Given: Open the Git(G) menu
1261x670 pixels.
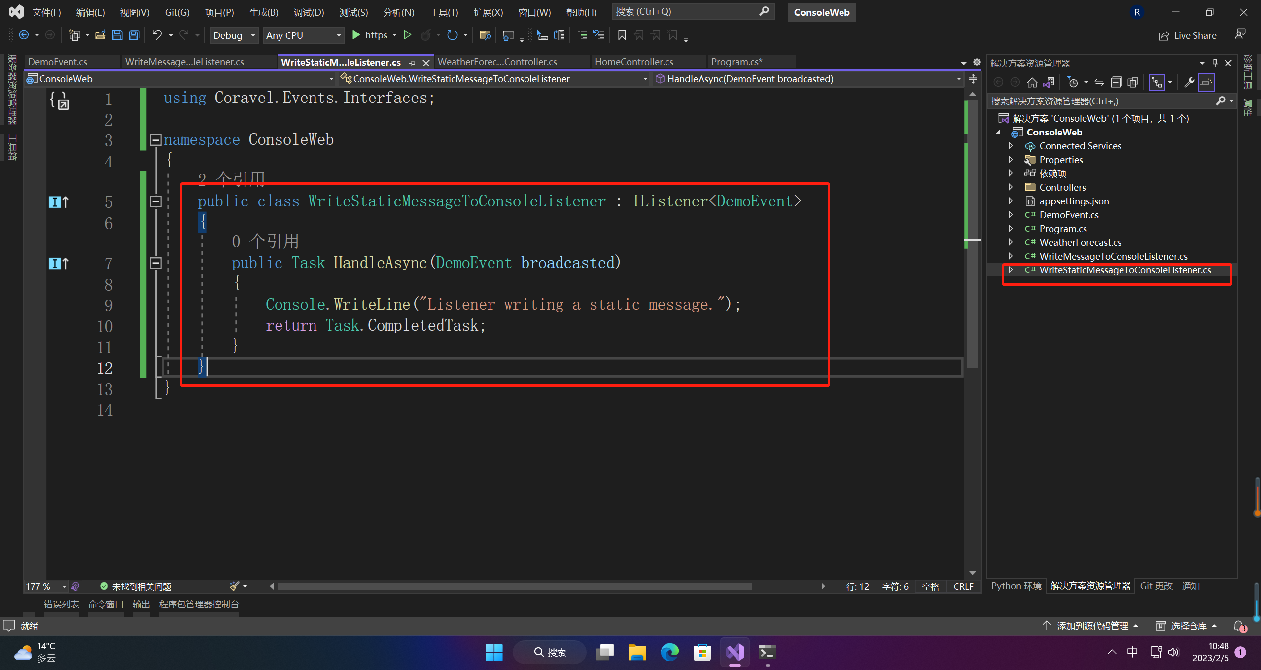Looking at the screenshot, I should pyautogui.click(x=177, y=12).
